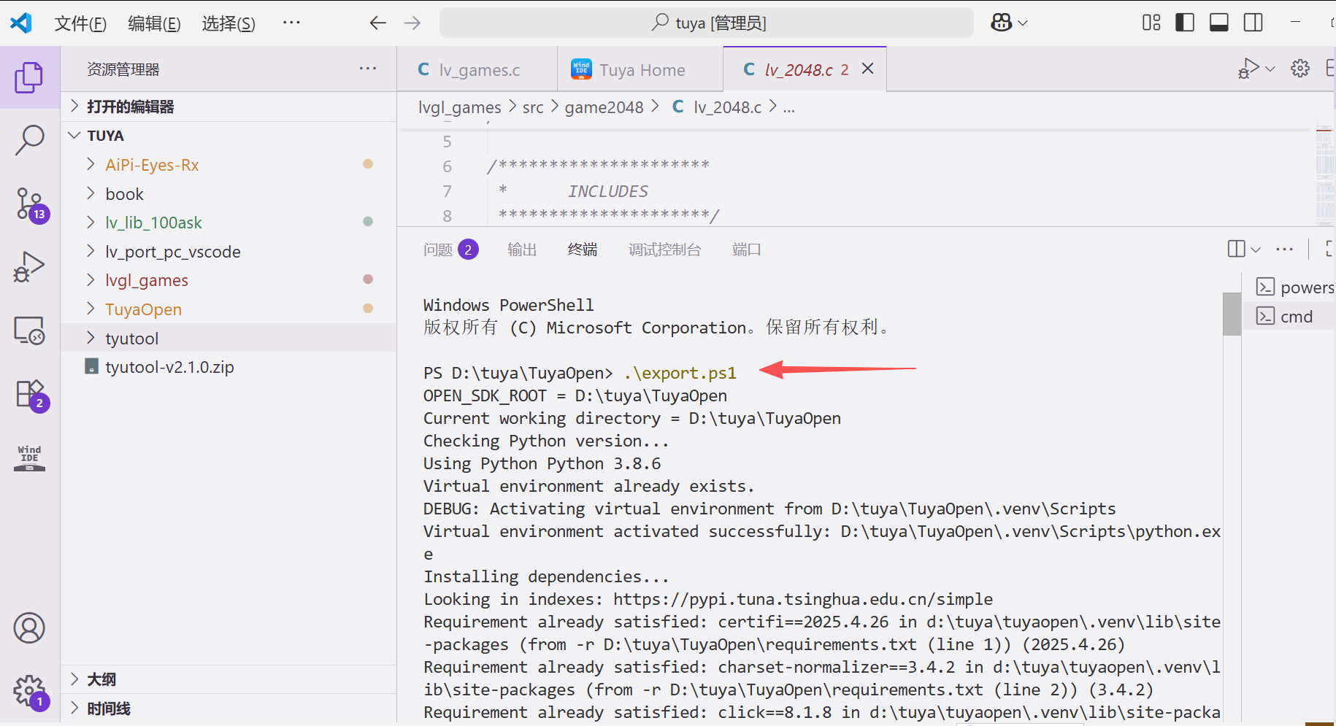Expand the 打开的编辑器 section
Image resolution: width=1336 pixels, height=726 pixels.
pyautogui.click(x=229, y=107)
